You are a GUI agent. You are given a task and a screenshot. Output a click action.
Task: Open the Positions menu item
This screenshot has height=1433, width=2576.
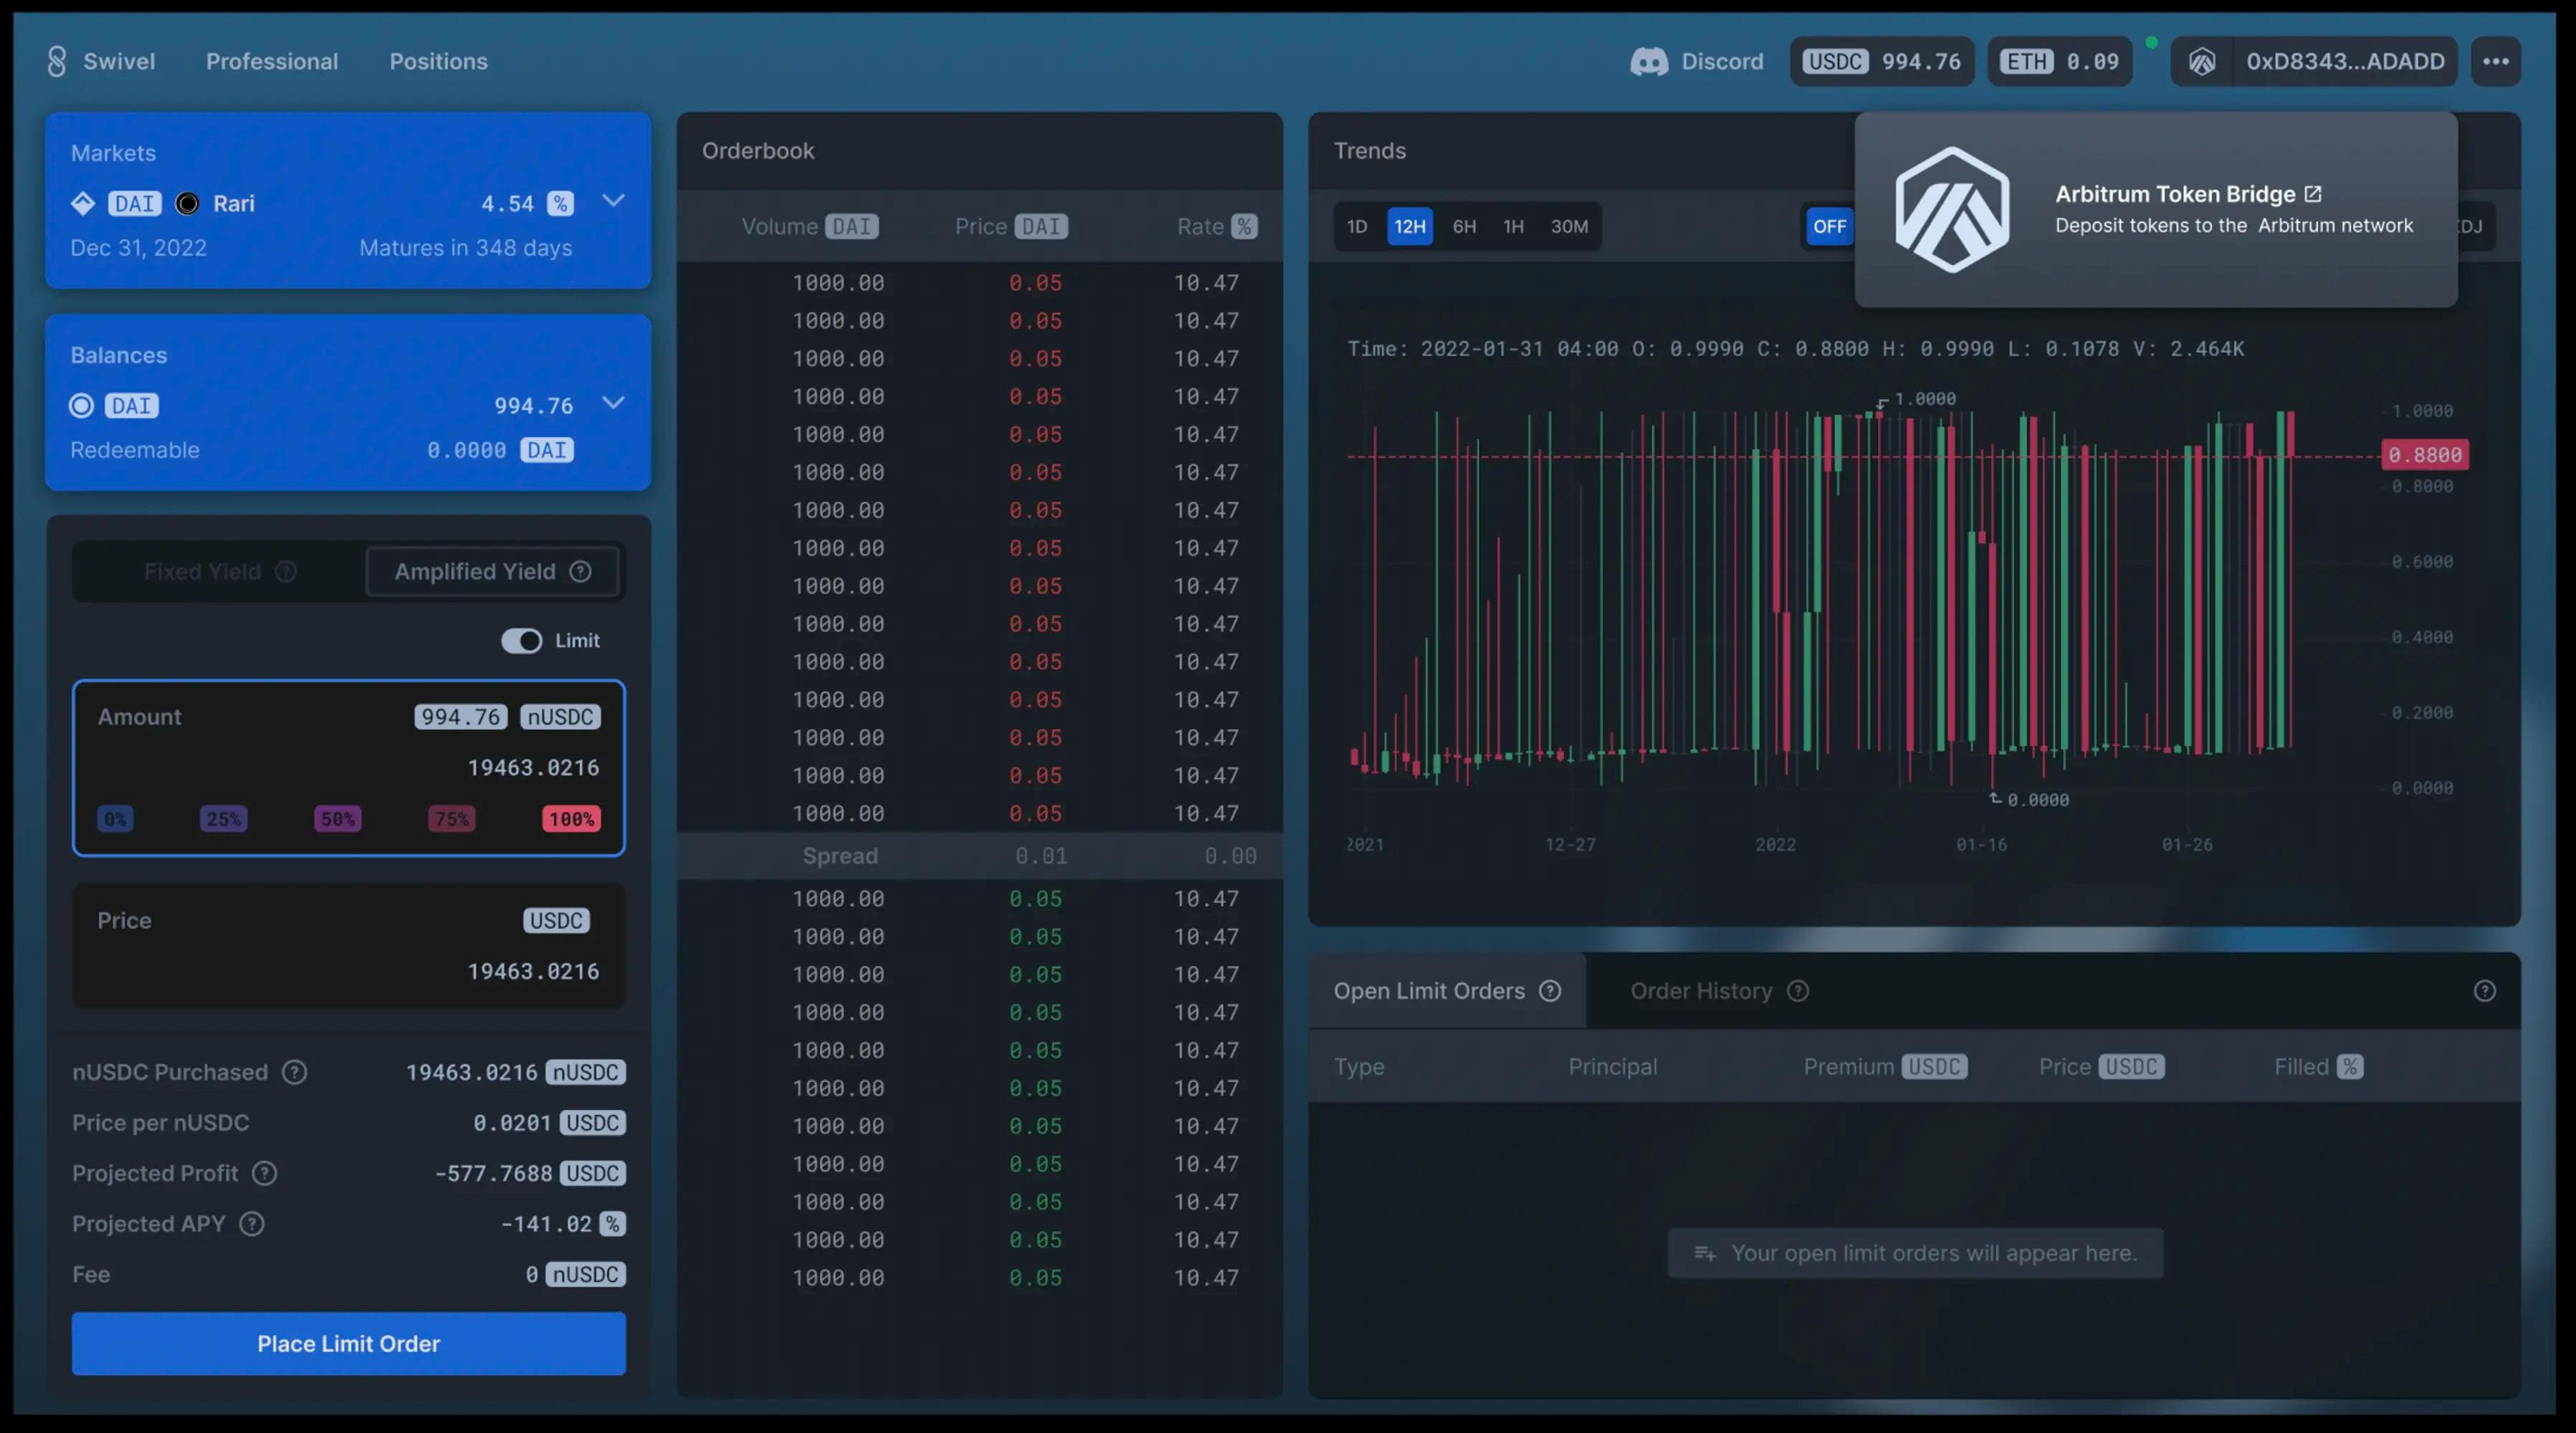438,62
